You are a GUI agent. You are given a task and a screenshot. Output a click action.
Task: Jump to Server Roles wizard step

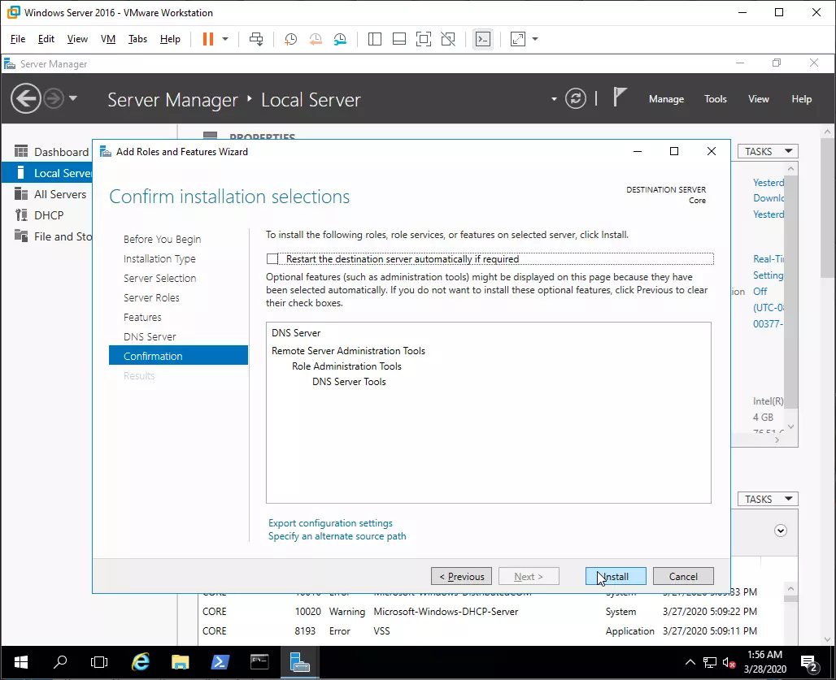(151, 297)
